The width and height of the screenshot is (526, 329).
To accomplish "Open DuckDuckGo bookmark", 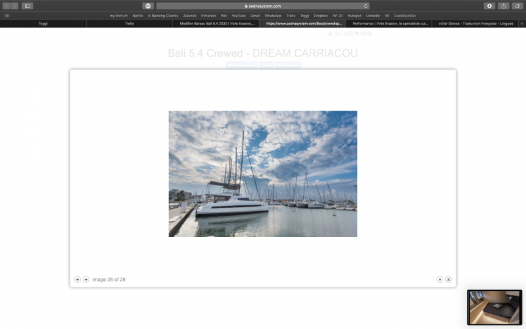I will 404,15.
